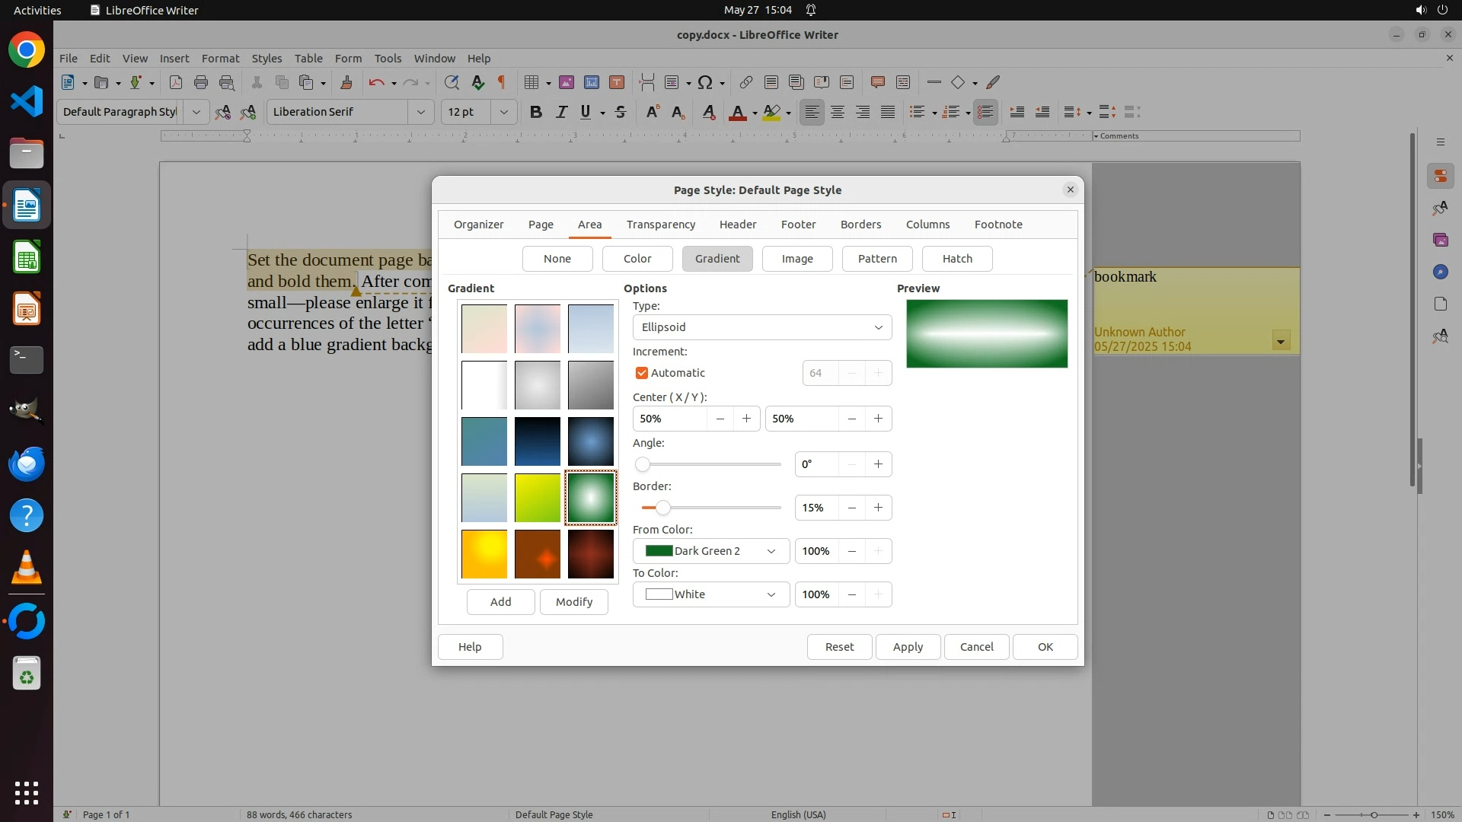Select the yellow radial gradient swatch
This screenshot has height=822, width=1462.
tap(484, 554)
